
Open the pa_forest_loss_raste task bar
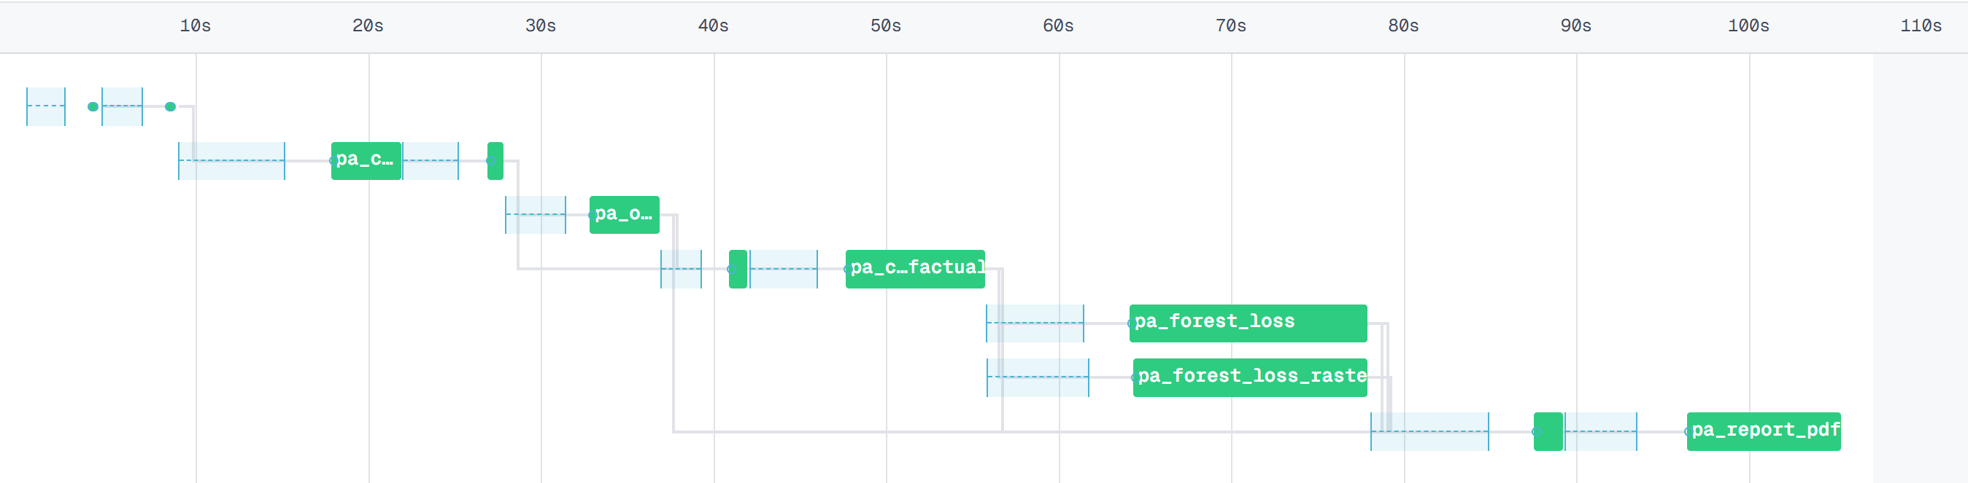[x=1250, y=377]
